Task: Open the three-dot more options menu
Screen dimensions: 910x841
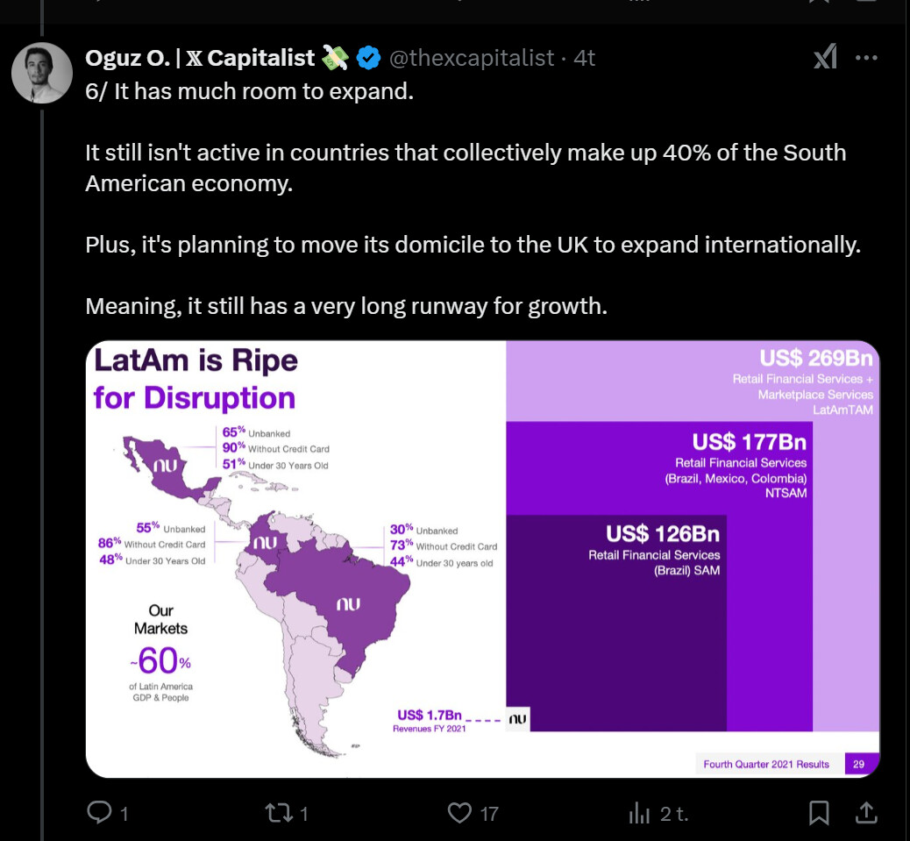Action: [x=866, y=58]
